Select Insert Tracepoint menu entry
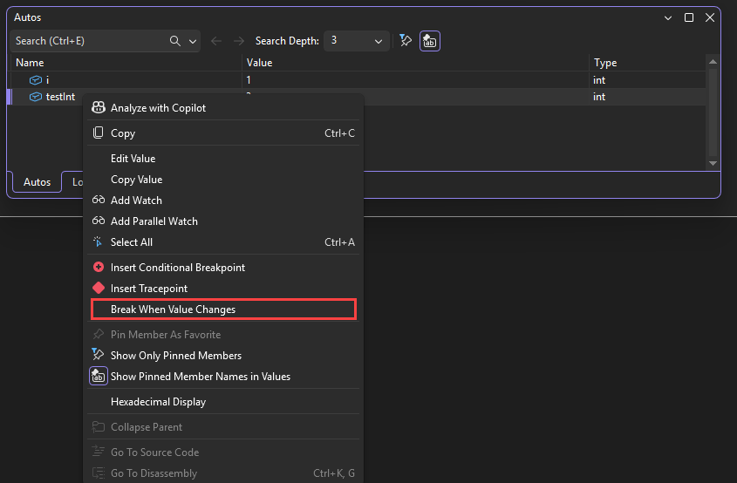This screenshot has height=483, width=737. (x=148, y=289)
